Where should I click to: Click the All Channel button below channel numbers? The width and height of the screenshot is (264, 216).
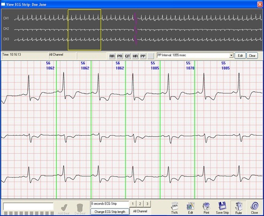pos(141,211)
